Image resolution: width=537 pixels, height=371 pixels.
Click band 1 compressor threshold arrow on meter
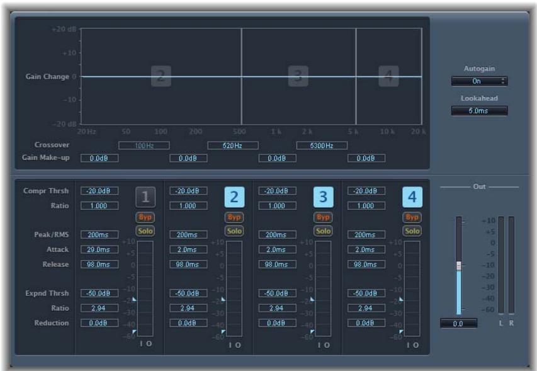point(134,299)
